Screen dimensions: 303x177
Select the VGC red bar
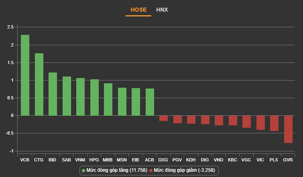click(246, 121)
